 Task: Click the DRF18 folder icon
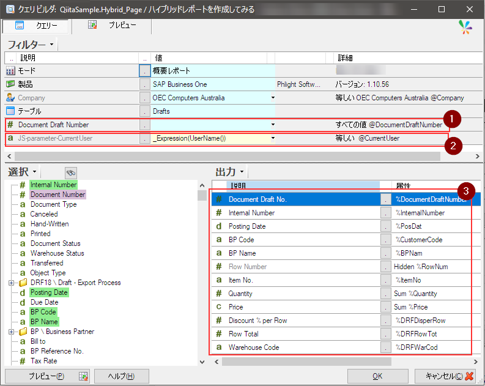pyautogui.click(x=23, y=283)
